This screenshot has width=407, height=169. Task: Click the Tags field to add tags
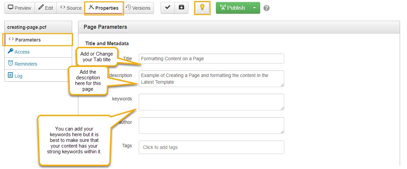click(211, 147)
